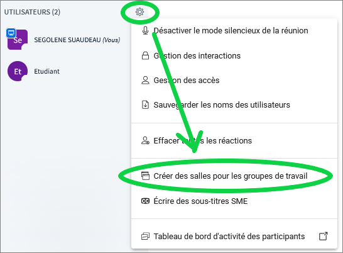Select Sauvegarder les noms des utilisateurs
Image resolution: width=343 pixels, height=253 pixels.
(234, 105)
